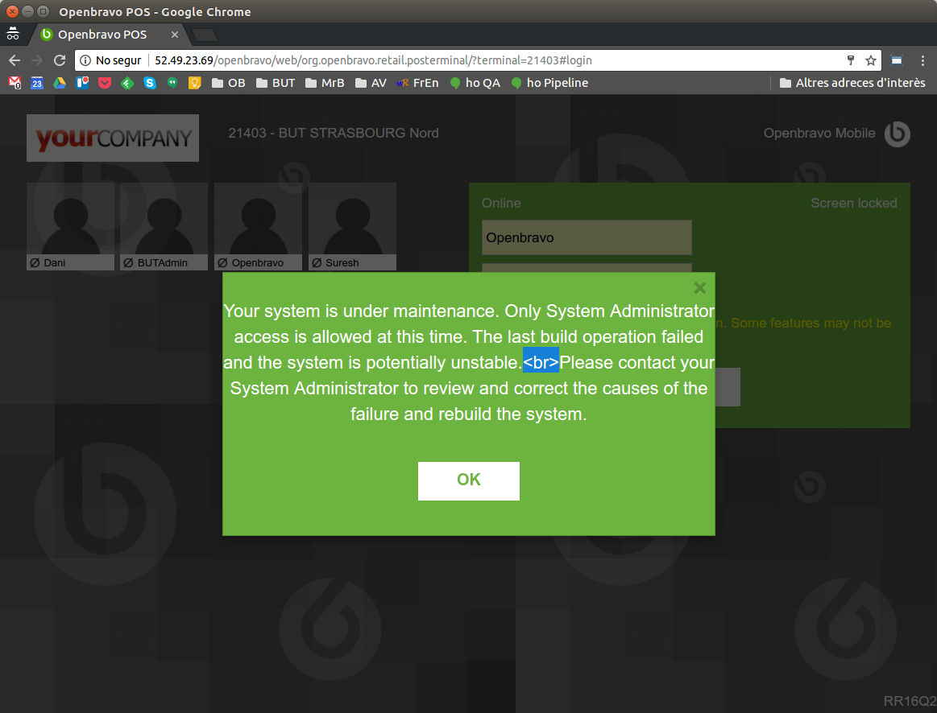The width and height of the screenshot is (937, 713).
Task: Expand the OB bookmarks folder
Action: click(x=228, y=83)
